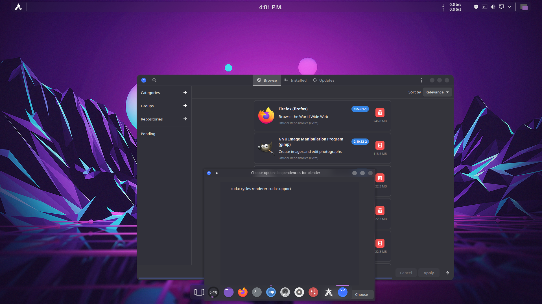This screenshot has width=542, height=304.
Task: Open the 6.4% usage monitor in dock
Action: pos(213,292)
